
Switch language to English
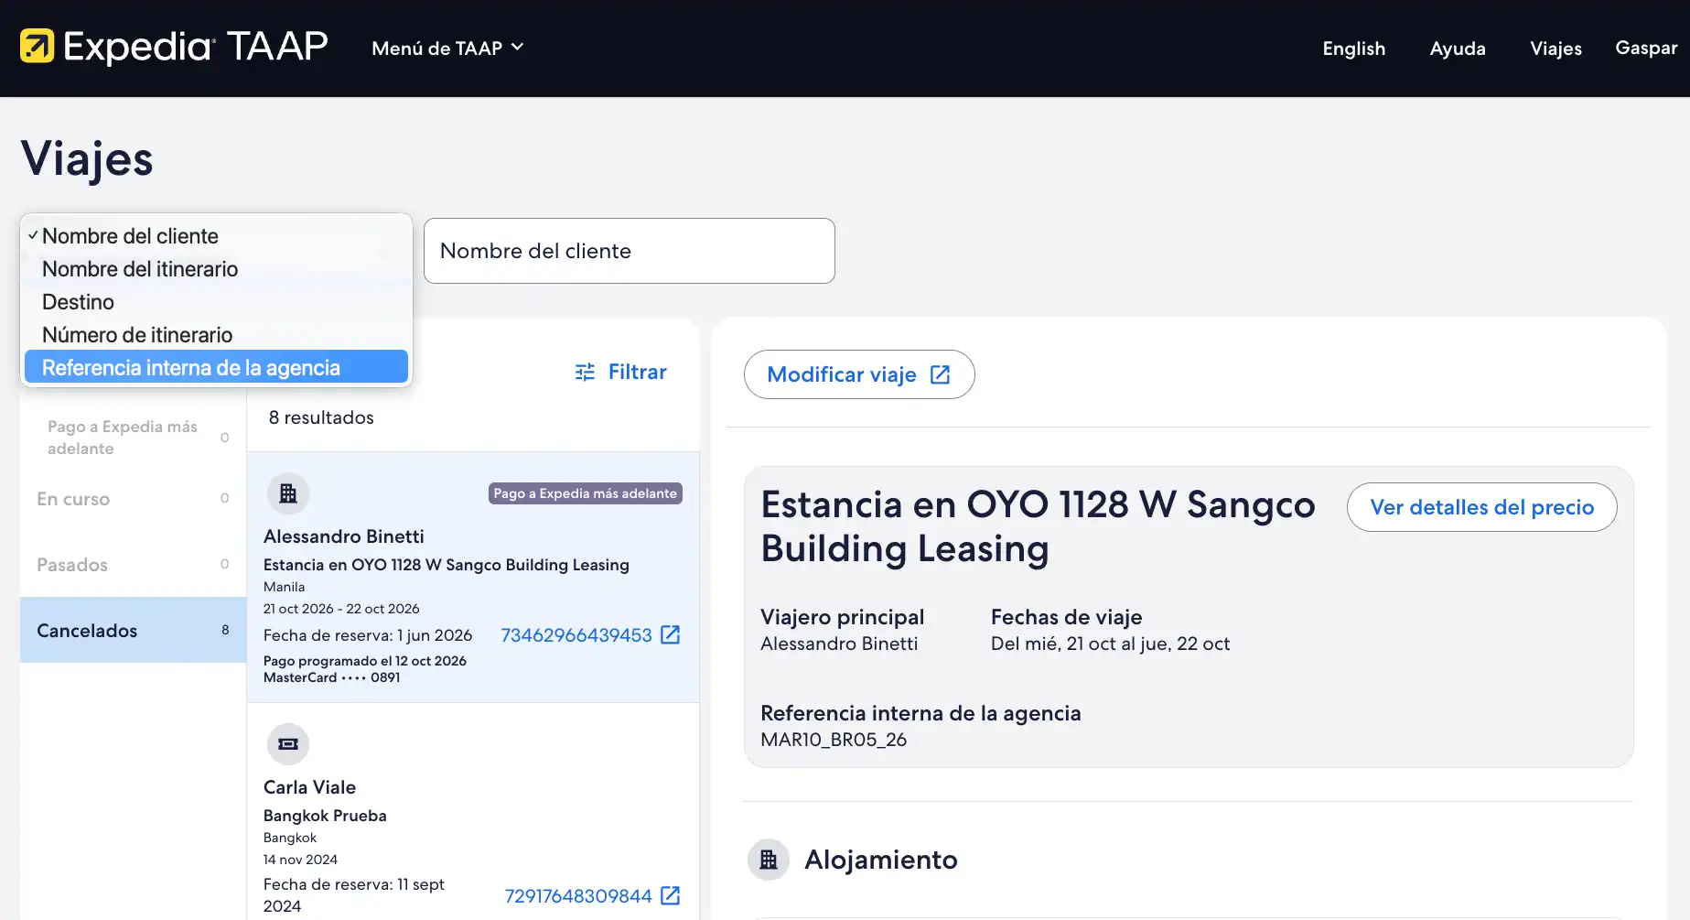pyautogui.click(x=1353, y=49)
